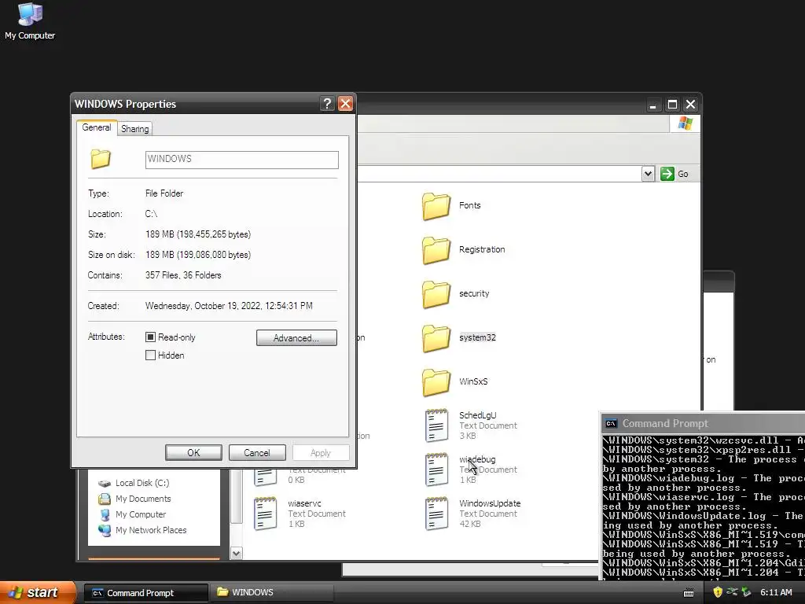The height and width of the screenshot is (604, 805).
Task: Select the system32 folder icon
Action: coord(436,339)
